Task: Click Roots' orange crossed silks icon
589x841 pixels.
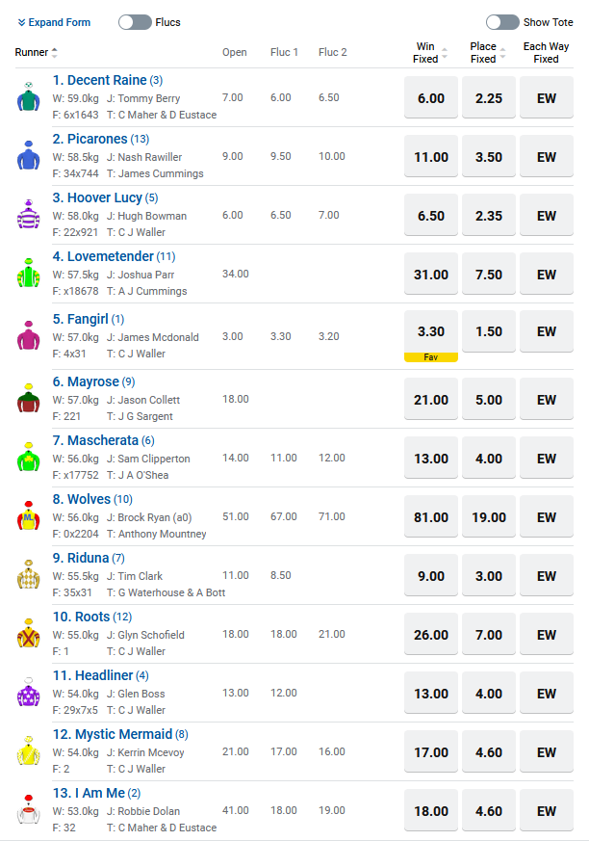Action: click(29, 634)
